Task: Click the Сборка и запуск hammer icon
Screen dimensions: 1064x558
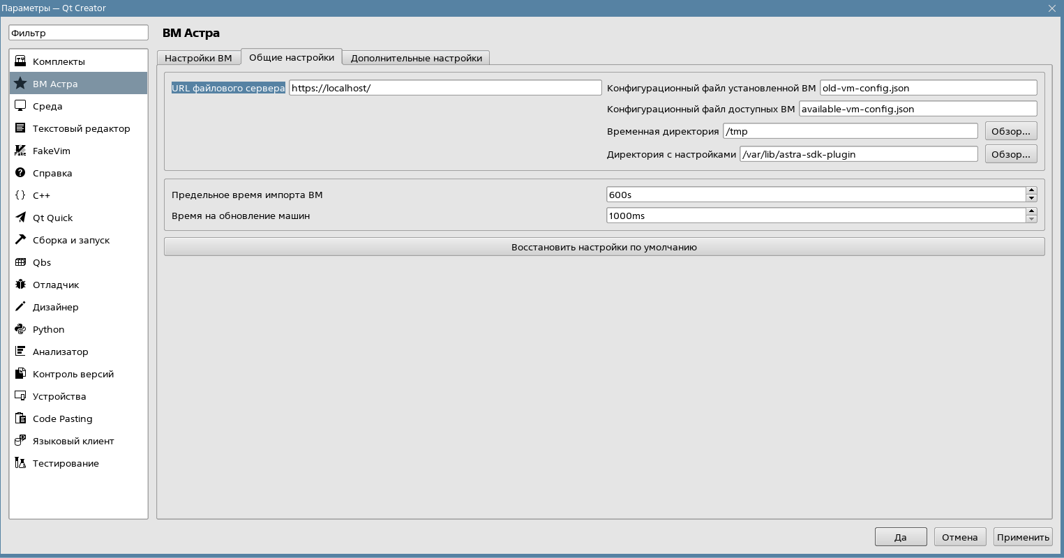Action: coord(20,240)
